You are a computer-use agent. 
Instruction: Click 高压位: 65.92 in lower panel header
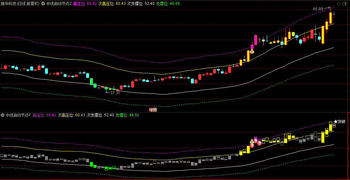click(x=44, y=115)
